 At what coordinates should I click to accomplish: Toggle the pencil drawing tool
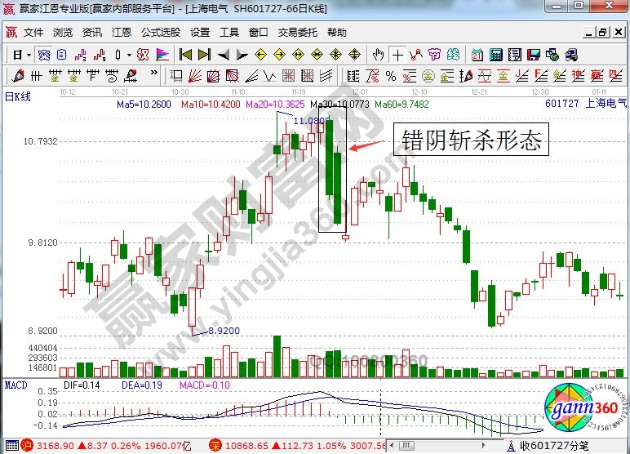pos(17,76)
